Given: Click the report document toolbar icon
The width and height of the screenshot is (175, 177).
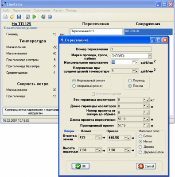Looking at the screenshot, I should (x=27, y=17).
